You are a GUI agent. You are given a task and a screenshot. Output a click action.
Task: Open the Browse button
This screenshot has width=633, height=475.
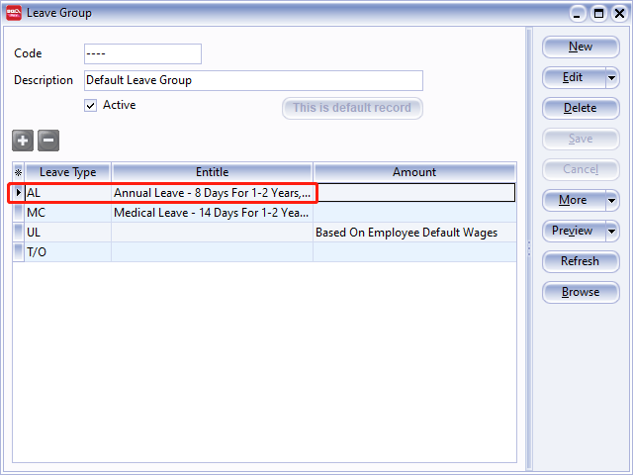tap(581, 292)
